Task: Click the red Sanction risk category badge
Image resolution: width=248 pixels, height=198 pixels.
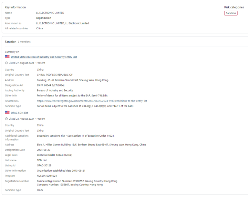Action: (x=231, y=13)
